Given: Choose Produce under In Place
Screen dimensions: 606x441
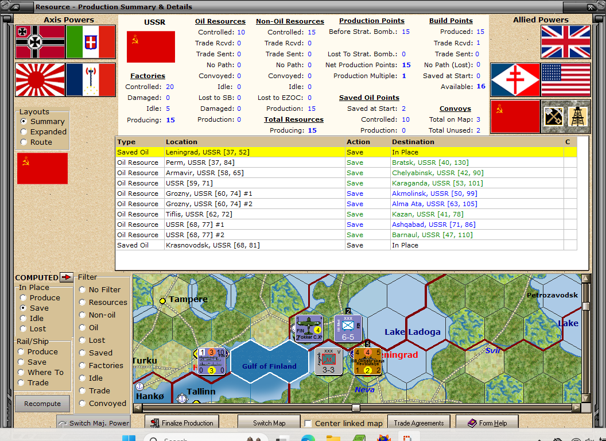Looking at the screenshot, I should 24,298.
